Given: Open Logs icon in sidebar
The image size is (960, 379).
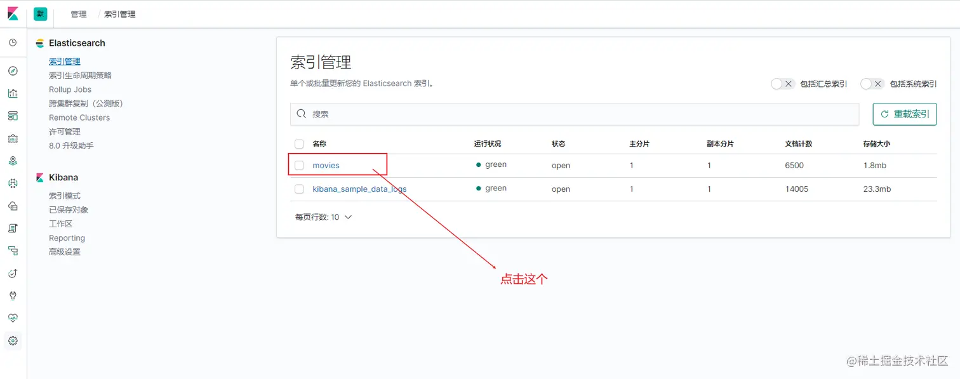Looking at the screenshot, I should pyautogui.click(x=13, y=229).
